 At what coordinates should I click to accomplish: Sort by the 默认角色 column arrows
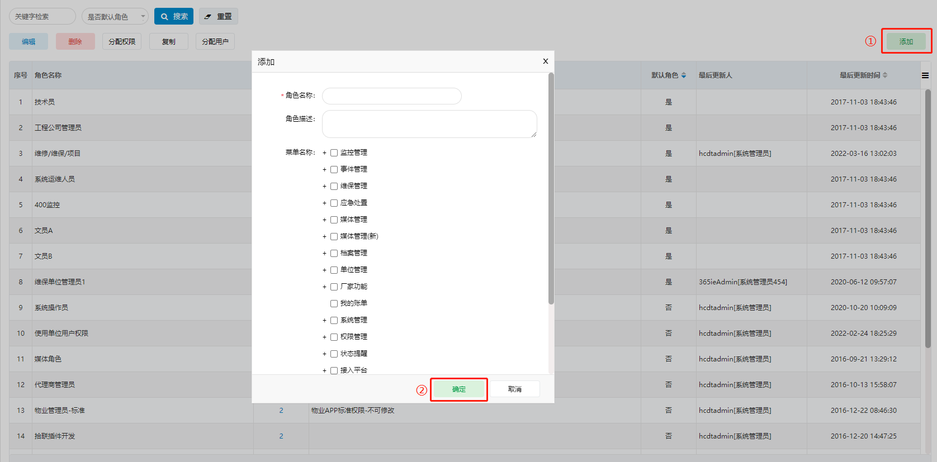coord(683,75)
